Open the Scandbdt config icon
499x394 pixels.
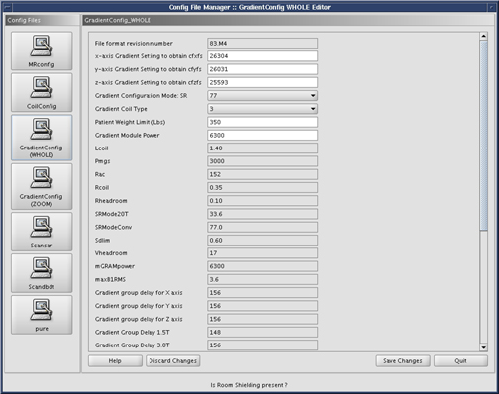pyautogui.click(x=42, y=273)
